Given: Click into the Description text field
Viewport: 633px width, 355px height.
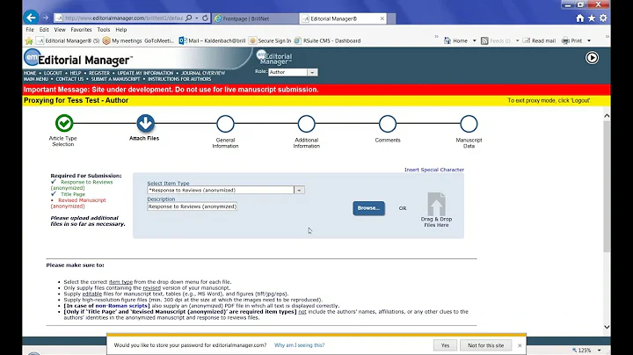Looking at the screenshot, I should [x=192, y=206].
